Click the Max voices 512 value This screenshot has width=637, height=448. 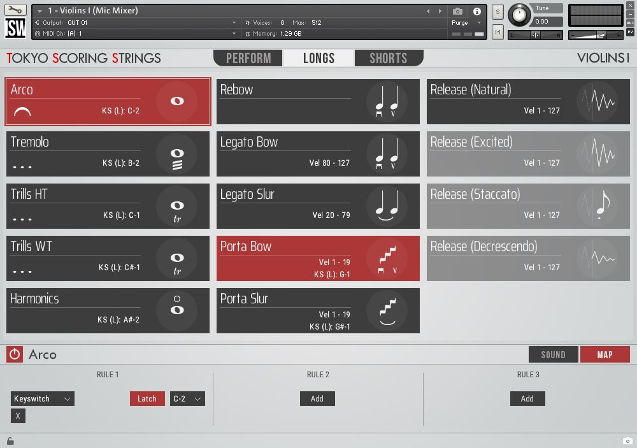[x=317, y=23]
